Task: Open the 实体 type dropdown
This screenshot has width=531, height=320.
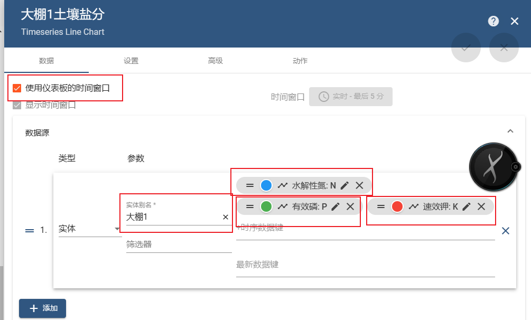Action: click(90, 229)
